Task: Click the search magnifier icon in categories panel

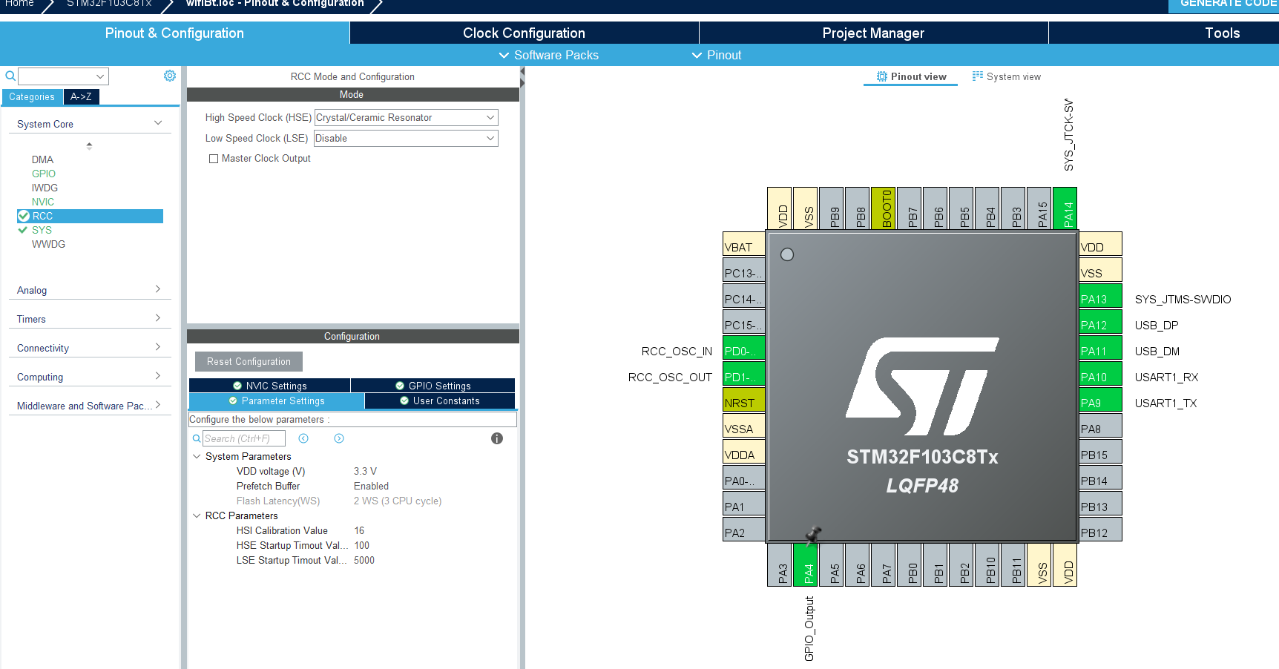Action: [x=10, y=76]
